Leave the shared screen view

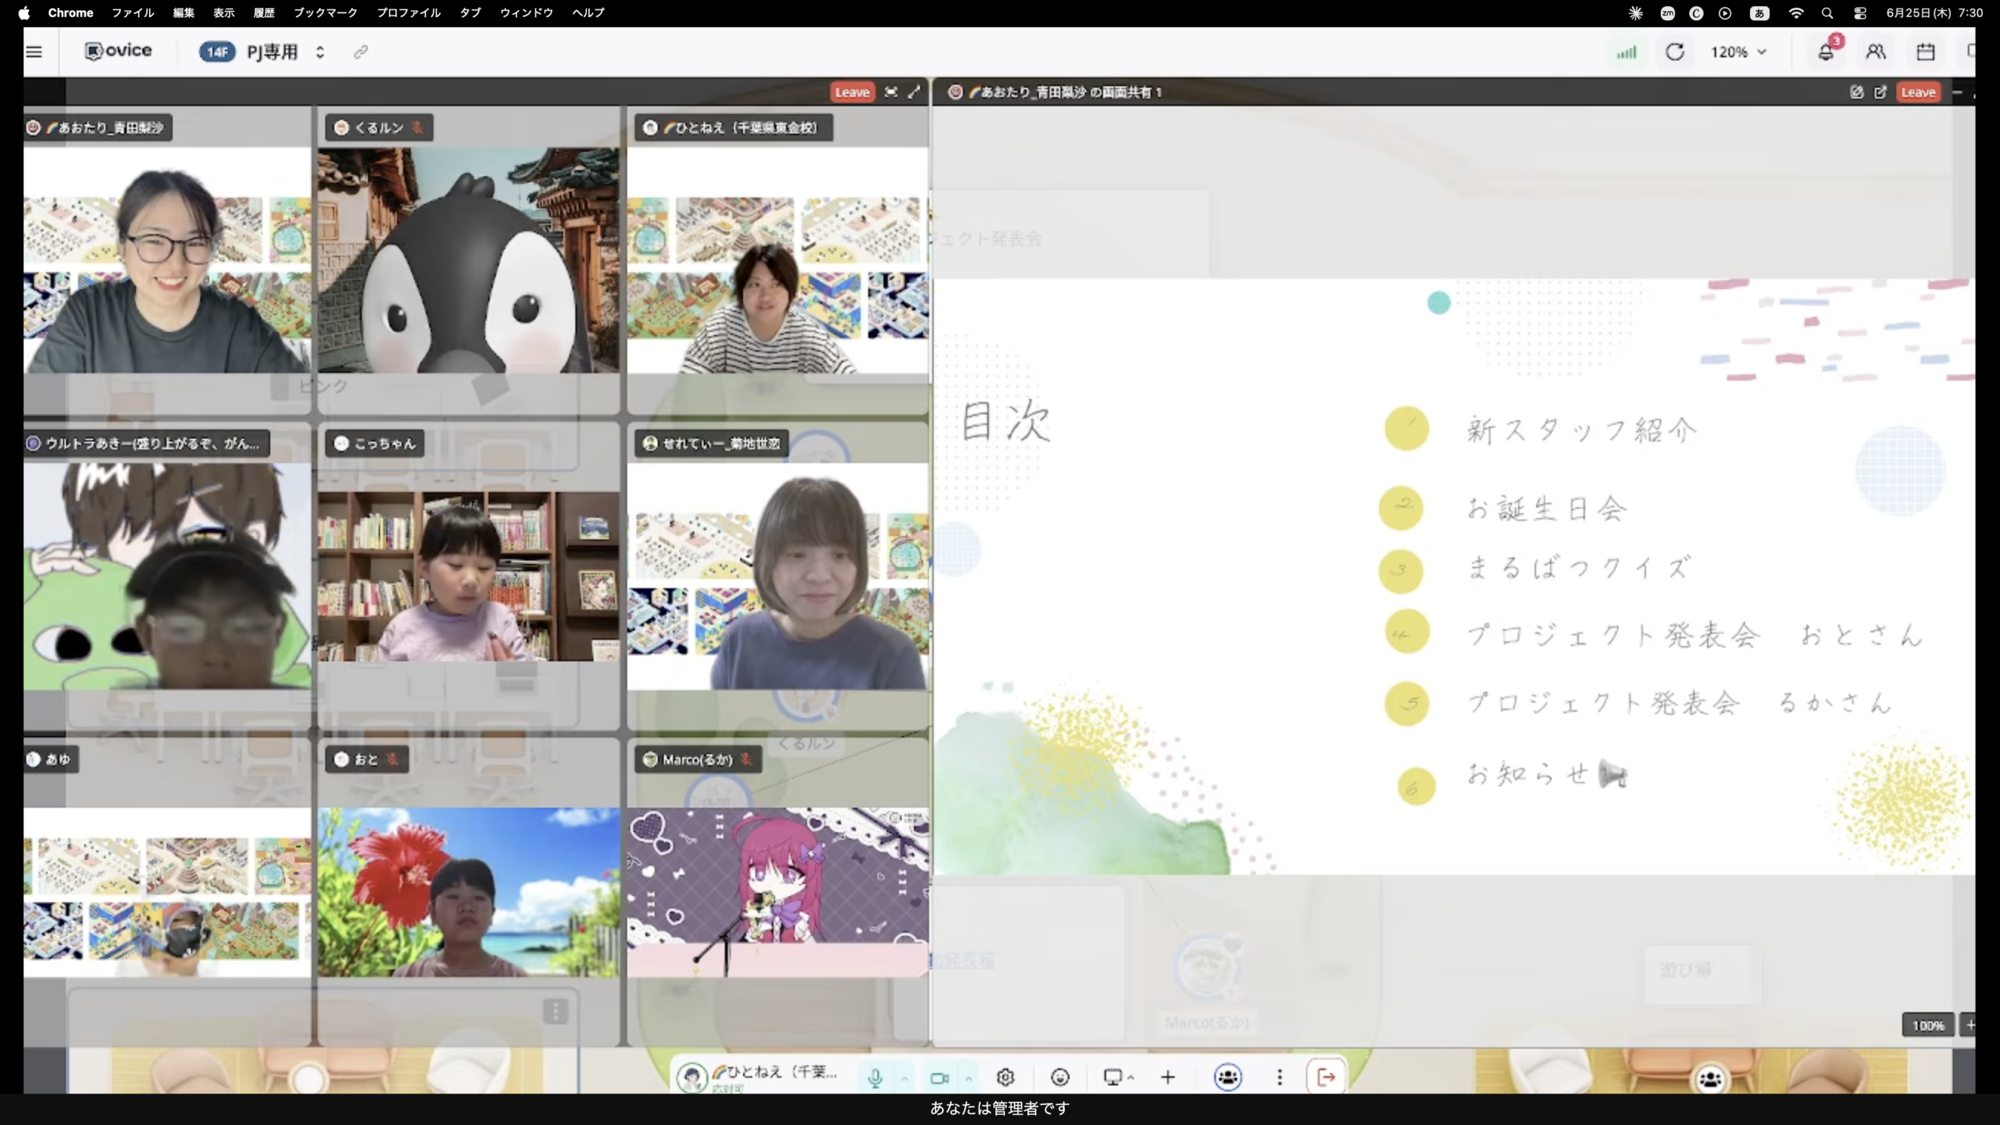click(x=1918, y=92)
